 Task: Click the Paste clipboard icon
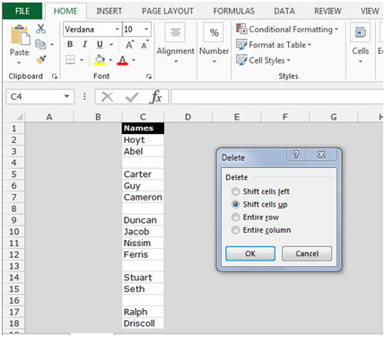click(x=20, y=35)
